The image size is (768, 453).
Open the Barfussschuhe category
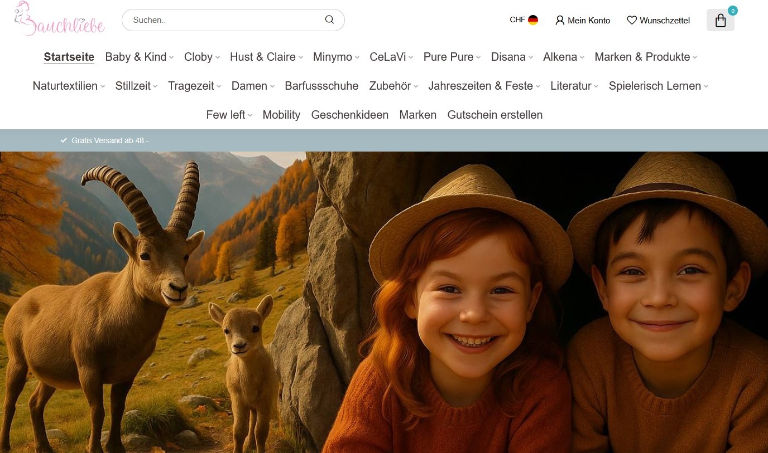[321, 86]
